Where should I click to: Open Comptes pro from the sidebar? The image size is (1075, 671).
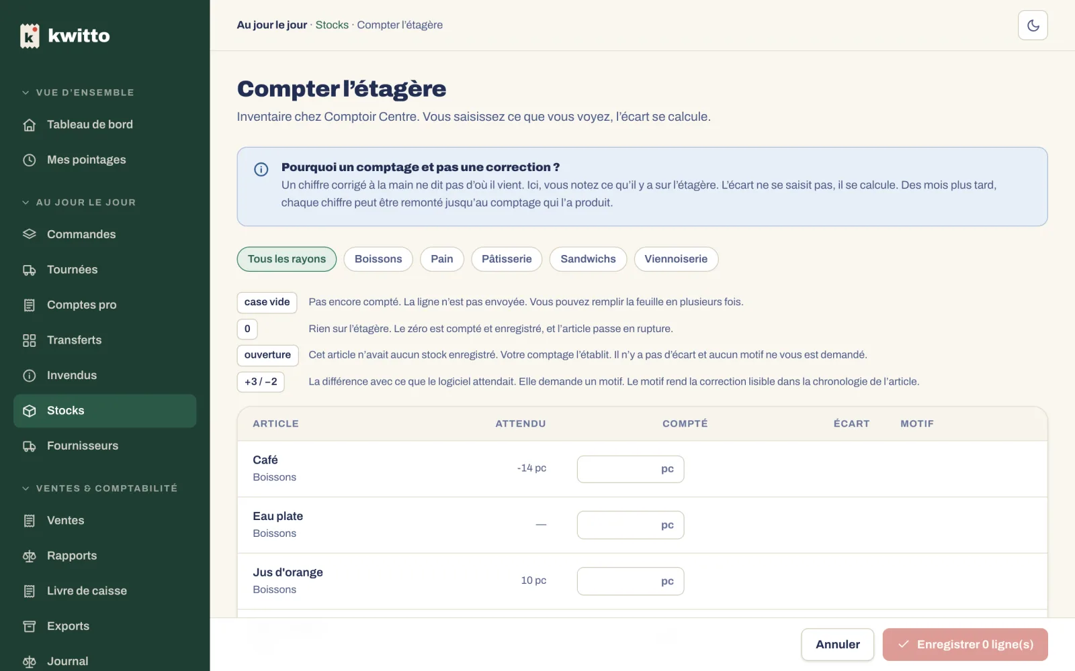(x=105, y=305)
